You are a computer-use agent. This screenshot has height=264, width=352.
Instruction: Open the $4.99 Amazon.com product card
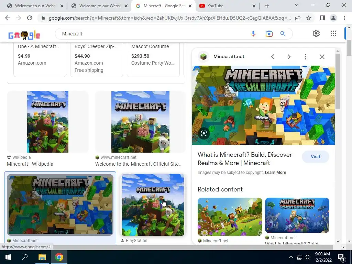[40, 59]
